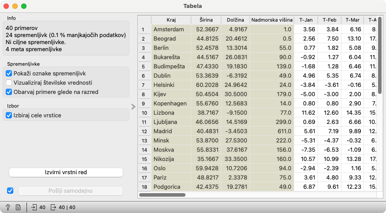Screen dimensions: 386x213
Task: Sort table by the 'Kraj' column header
Action: point(171,20)
